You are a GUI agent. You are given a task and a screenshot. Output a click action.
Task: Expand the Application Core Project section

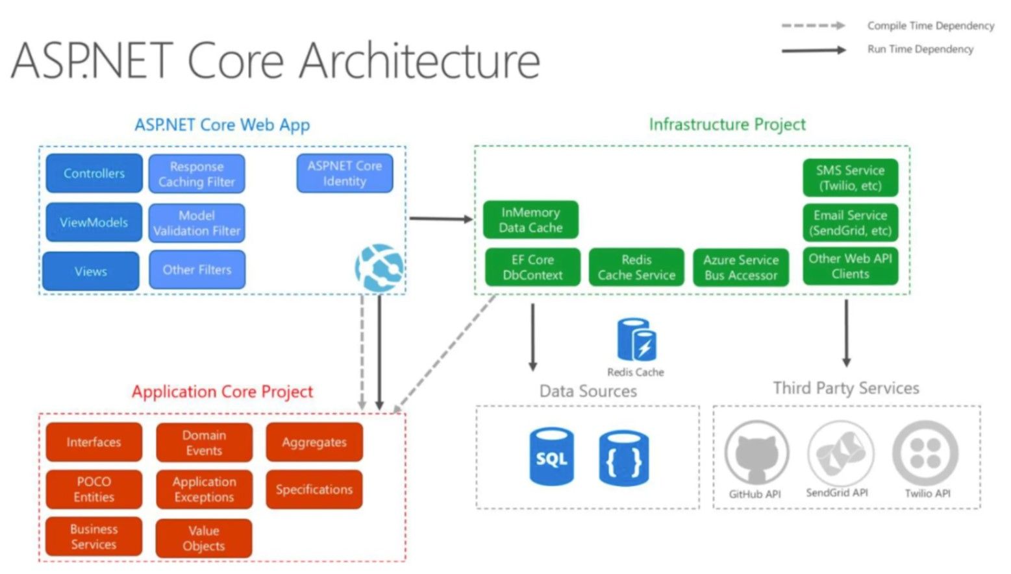[x=222, y=392]
